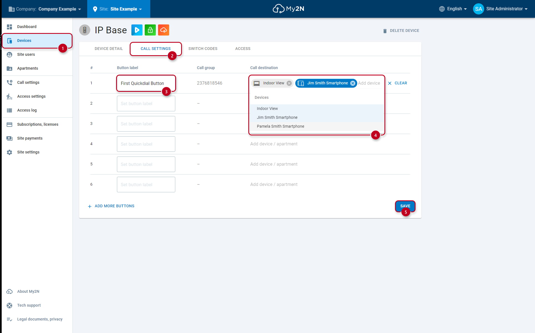Click the Site payments icon
This screenshot has height=333, width=535.
click(x=9, y=138)
